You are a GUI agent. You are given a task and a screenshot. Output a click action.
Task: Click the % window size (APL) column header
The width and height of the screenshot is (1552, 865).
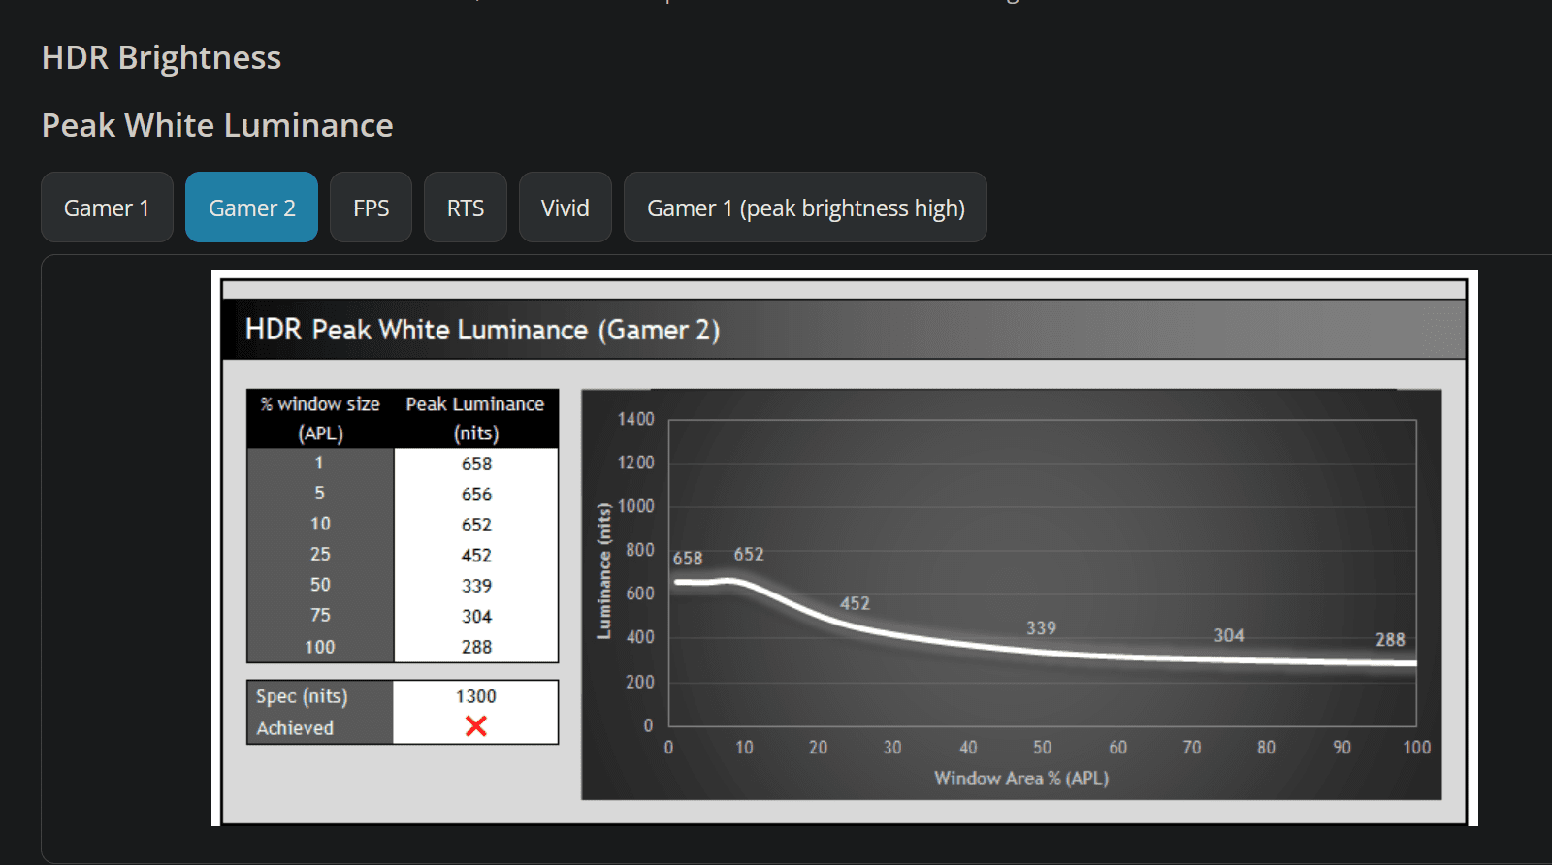[320, 418]
